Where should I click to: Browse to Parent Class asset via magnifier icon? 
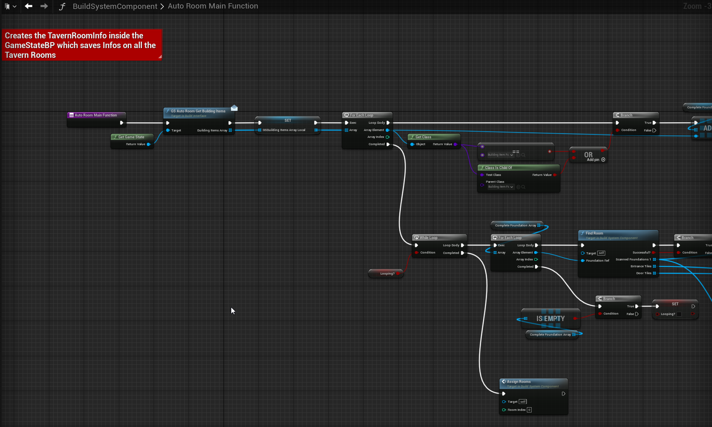tap(524, 187)
